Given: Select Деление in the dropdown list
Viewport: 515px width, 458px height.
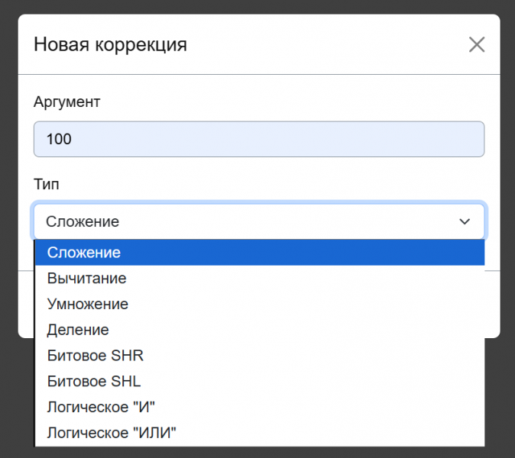Looking at the screenshot, I should coord(78,331).
